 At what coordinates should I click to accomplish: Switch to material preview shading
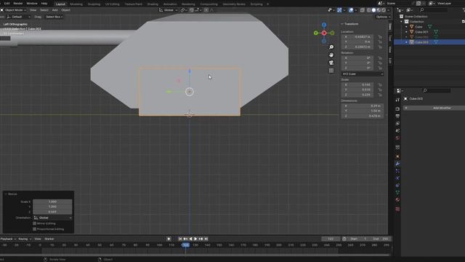(x=379, y=10)
